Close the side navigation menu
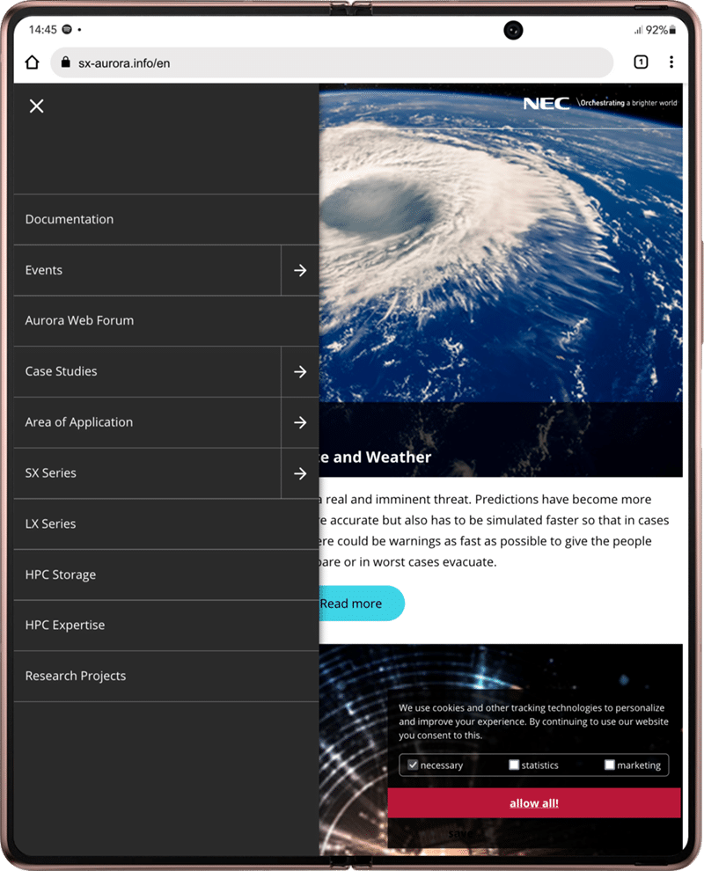The image size is (704, 871). (37, 106)
